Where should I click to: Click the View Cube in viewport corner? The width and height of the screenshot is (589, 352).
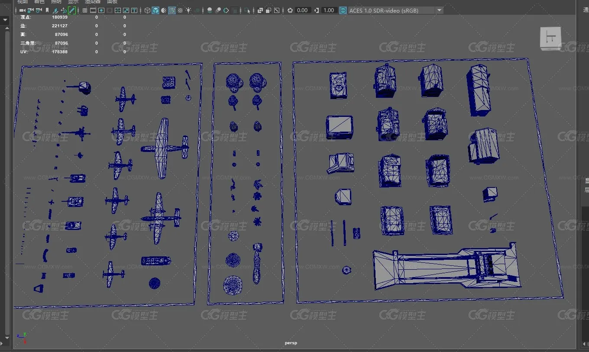550,38
